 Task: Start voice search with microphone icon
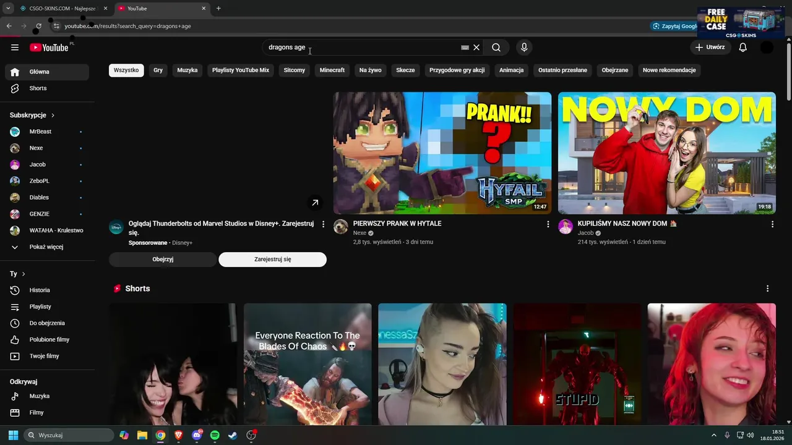525,48
